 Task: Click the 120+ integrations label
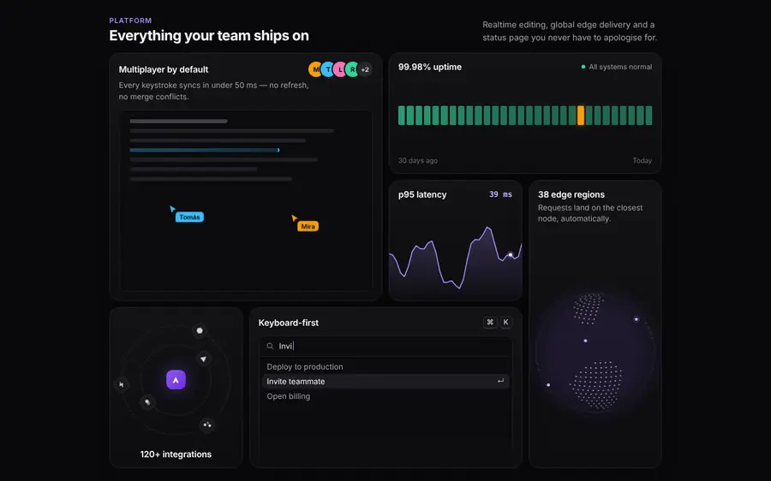click(x=176, y=454)
